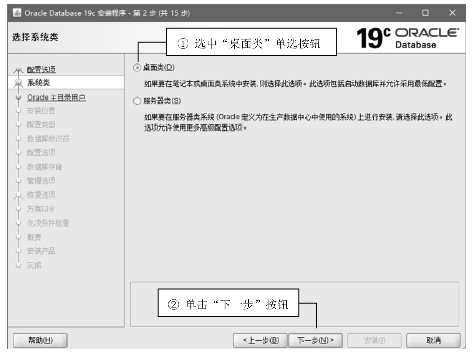The width and height of the screenshot is (472, 354).
Task: Click the 下一步 button
Action: [x=315, y=340]
